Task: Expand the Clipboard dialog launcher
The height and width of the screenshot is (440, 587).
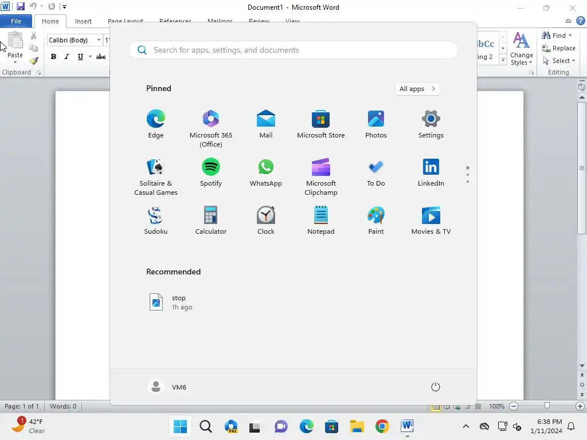Action: pyautogui.click(x=38, y=73)
